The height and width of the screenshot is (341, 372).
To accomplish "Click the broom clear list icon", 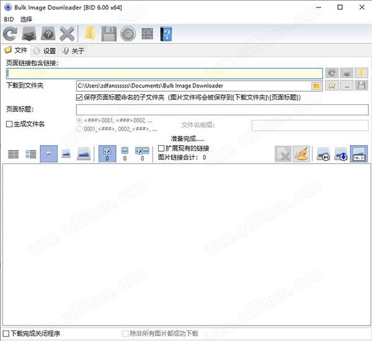I will (301, 154).
